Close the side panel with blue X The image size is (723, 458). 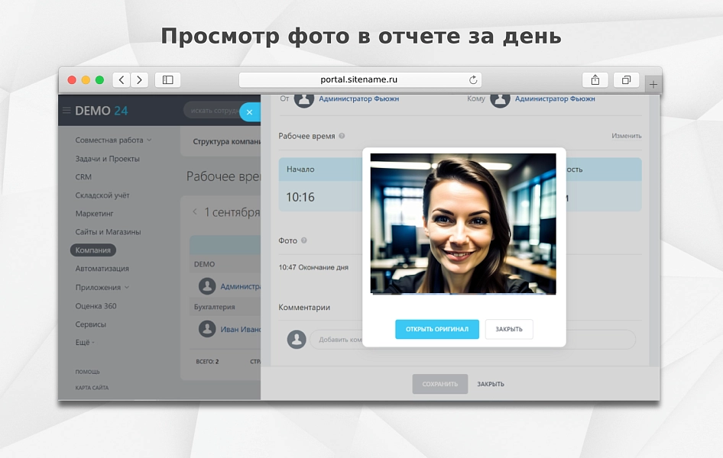coord(249,112)
